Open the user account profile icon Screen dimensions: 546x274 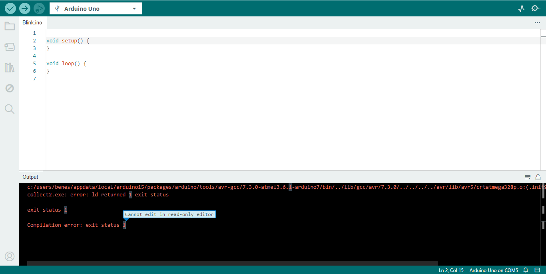(x=10, y=256)
